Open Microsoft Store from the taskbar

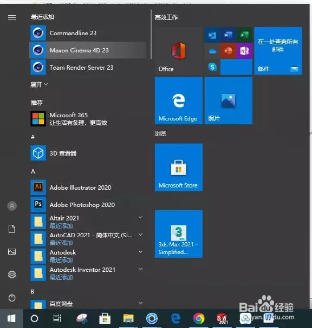click(105, 319)
